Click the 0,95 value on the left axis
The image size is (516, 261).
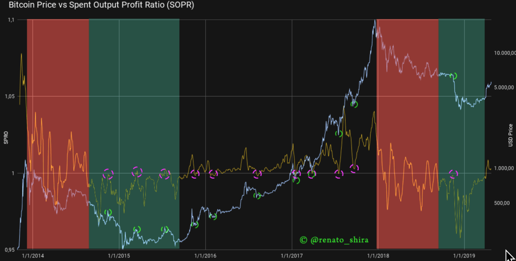tap(10, 250)
